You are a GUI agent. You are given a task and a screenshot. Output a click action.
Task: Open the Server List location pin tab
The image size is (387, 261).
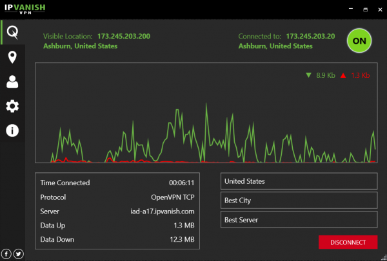click(x=12, y=57)
